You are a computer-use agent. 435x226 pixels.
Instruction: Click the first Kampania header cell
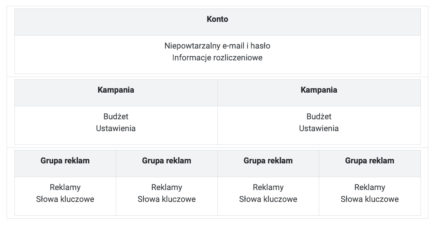[x=116, y=90]
